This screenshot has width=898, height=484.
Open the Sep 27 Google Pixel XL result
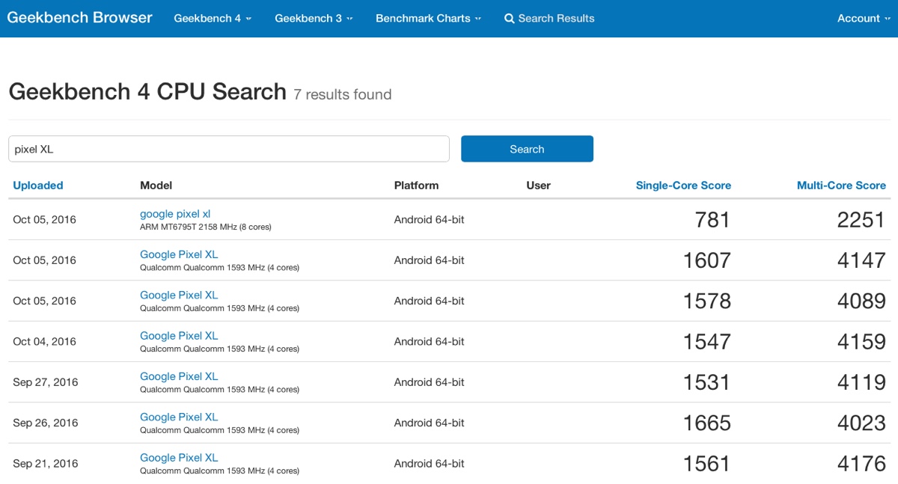(x=179, y=376)
